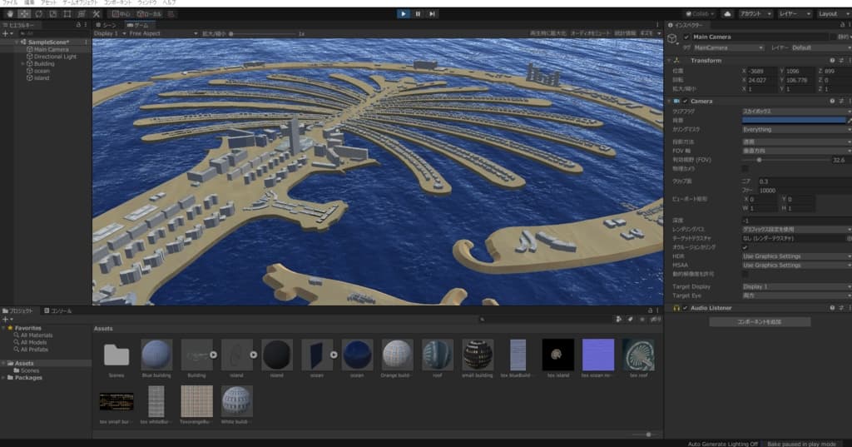This screenshot has height=447, width=852.
Task: Click the Step frame button
Action: 432,13
